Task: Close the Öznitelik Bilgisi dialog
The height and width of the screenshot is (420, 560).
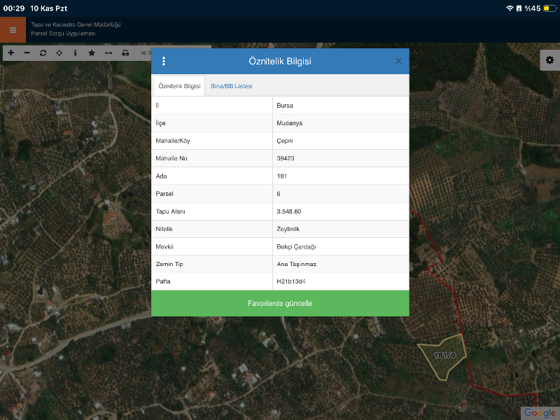Action: pyautogui.click(x=398, y=61)
